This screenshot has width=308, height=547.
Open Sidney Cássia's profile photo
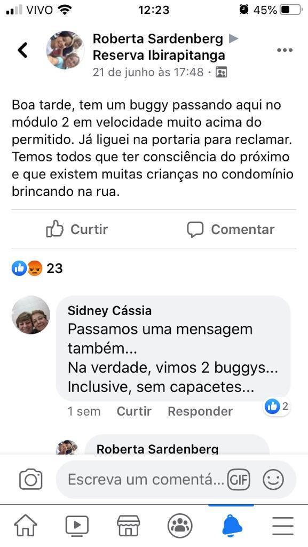tap(31, 315)
